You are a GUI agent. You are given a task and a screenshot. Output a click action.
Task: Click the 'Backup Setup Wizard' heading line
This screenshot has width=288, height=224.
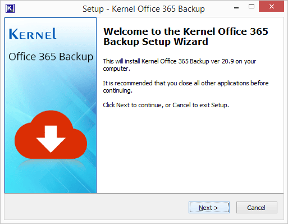point(156,42)
